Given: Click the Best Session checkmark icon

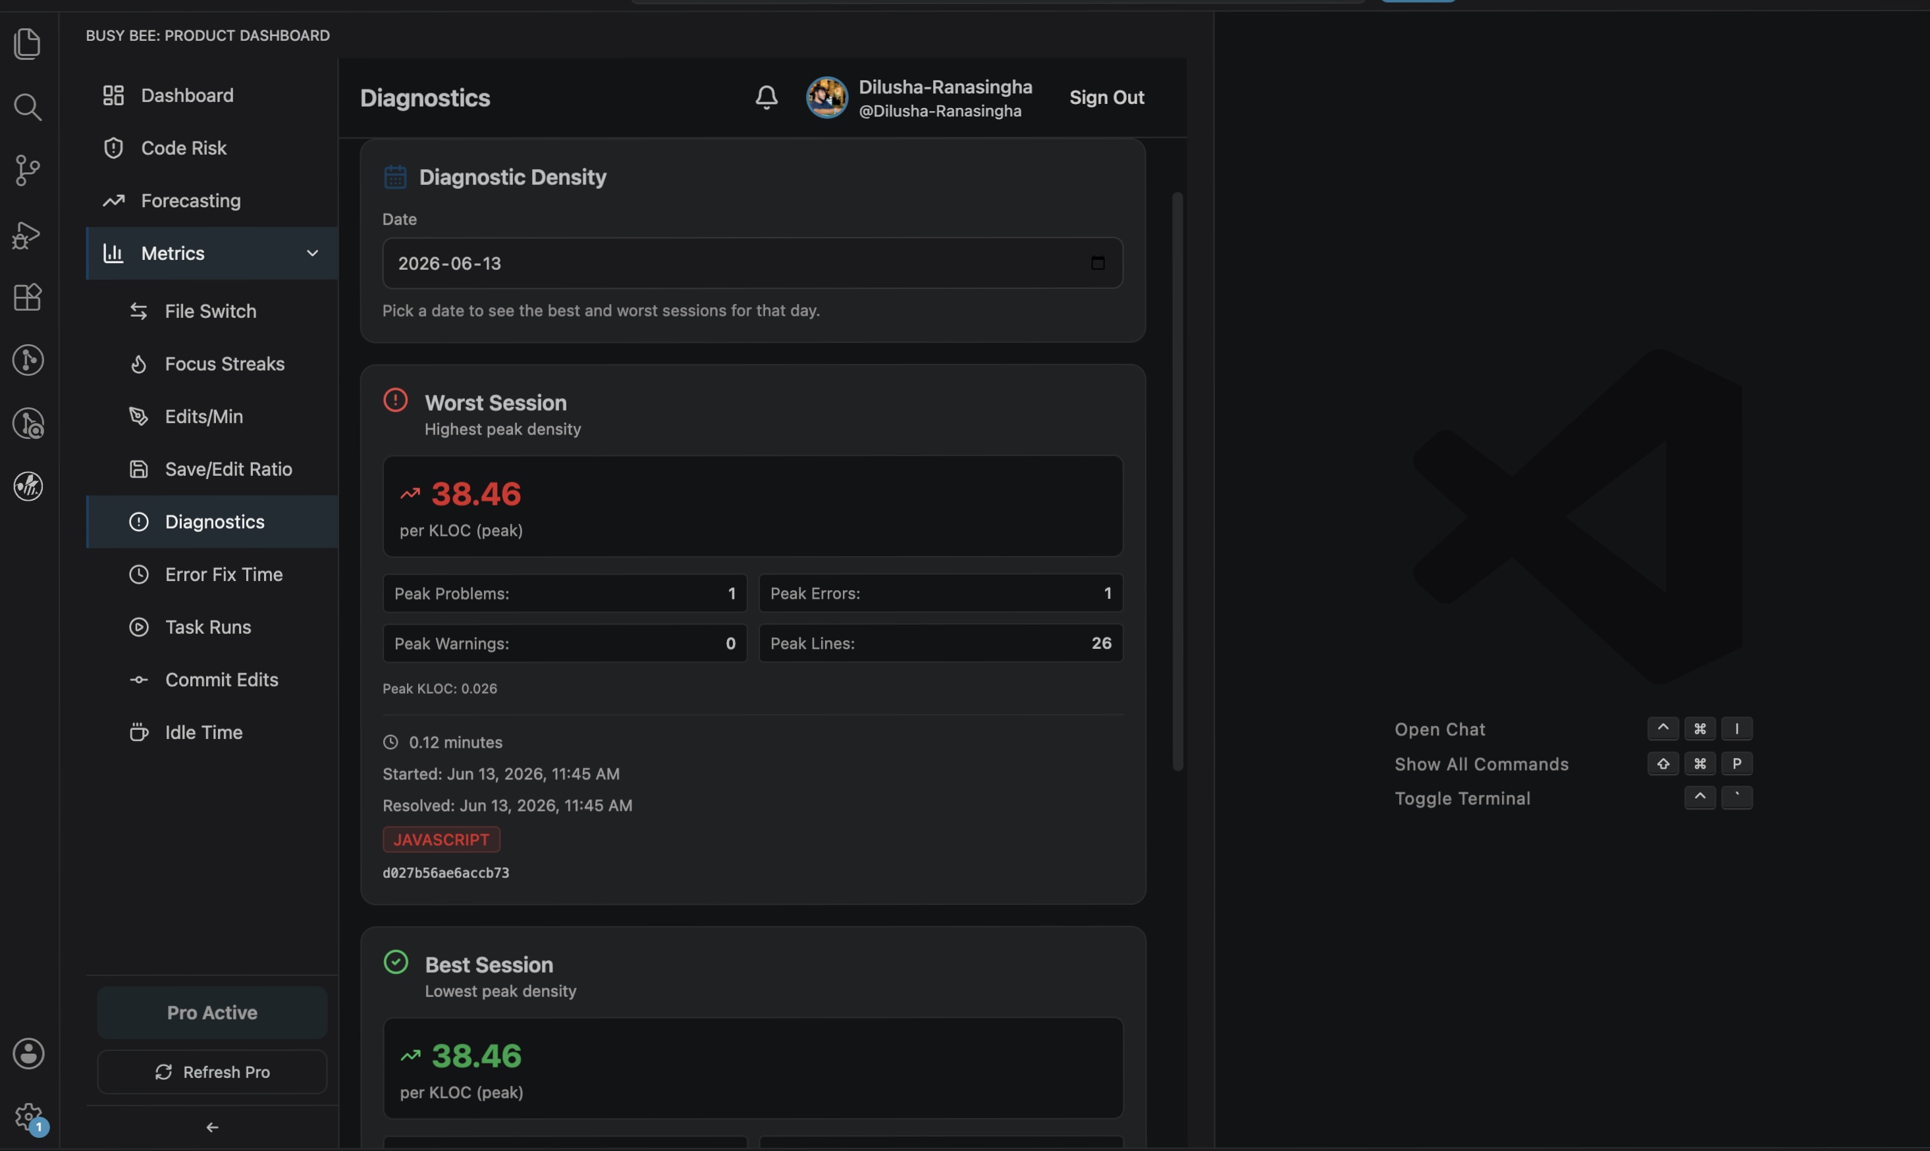Looking at the screenshot, I should coord(395,961).
